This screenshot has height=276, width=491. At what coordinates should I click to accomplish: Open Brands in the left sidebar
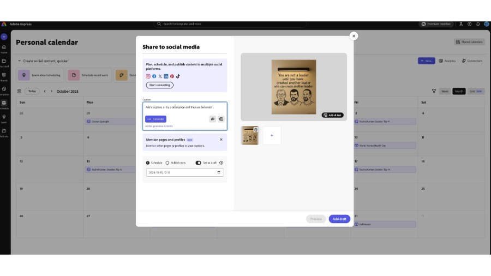(x=4, y=77)
